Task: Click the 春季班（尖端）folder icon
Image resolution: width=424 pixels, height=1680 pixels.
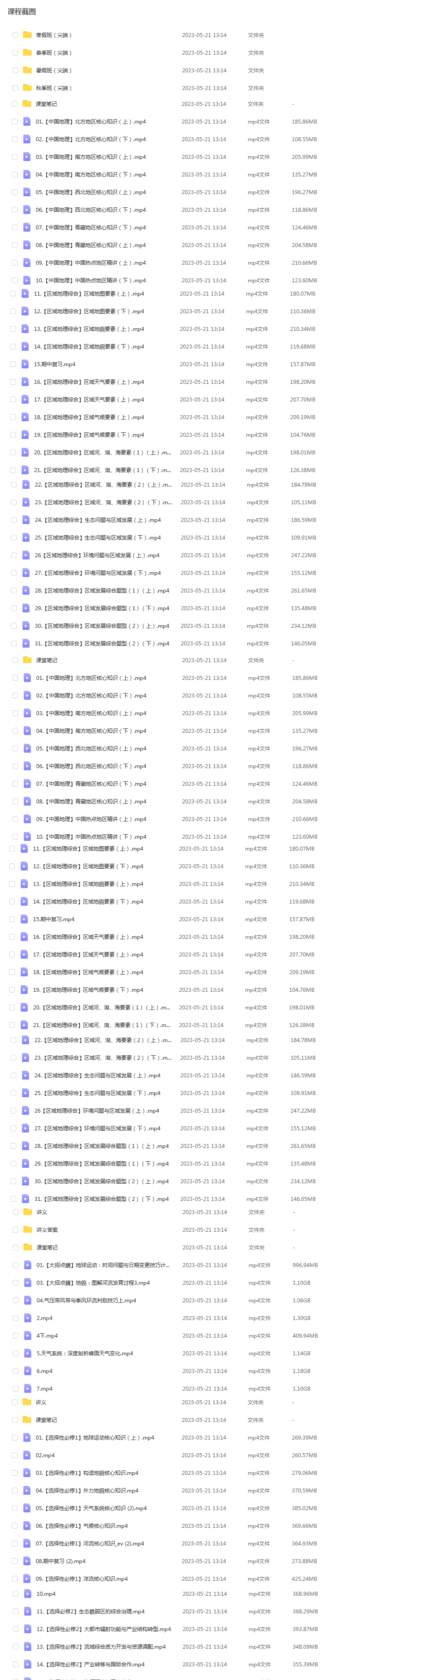Action: pyautogui.click(x=27, y=53)
